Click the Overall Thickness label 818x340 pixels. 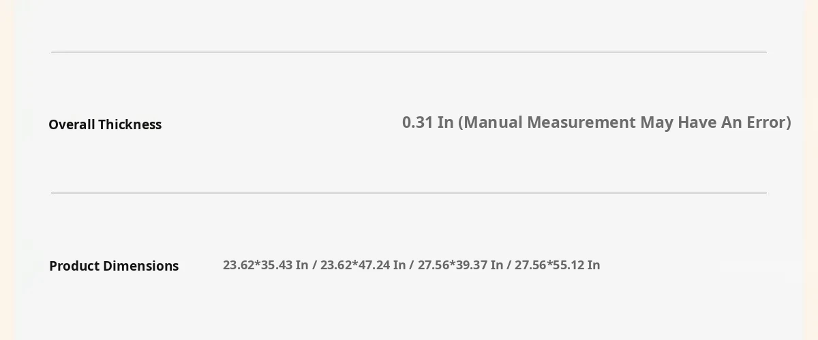click(x=105, y=124)
